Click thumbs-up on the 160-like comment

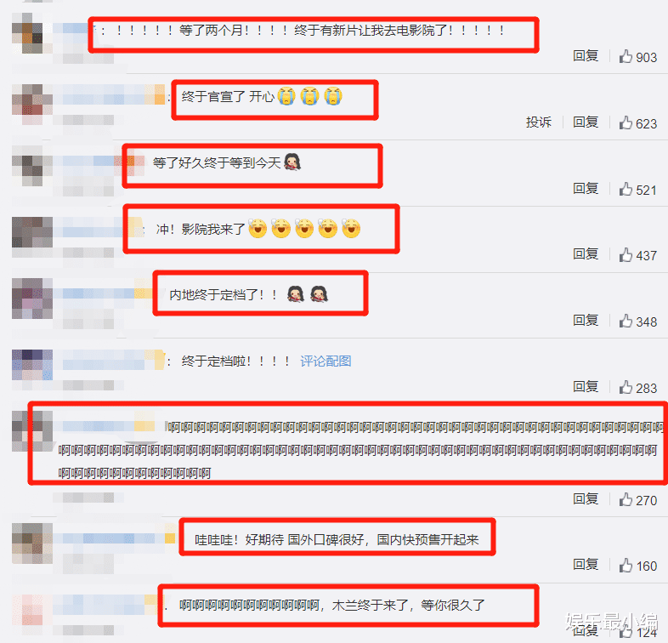(x=626, y=566)
